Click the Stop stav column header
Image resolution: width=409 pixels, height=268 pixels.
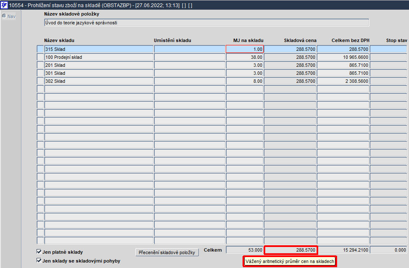point(397,40)
